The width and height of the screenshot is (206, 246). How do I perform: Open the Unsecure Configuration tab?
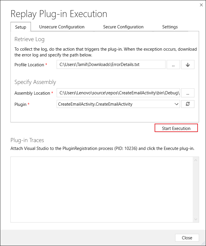point(62,27)
